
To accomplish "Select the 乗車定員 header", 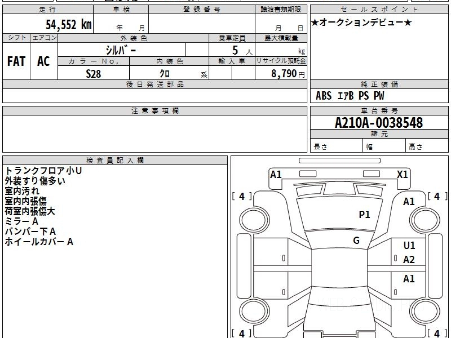I will pyautogui.click(x=232, y=38).
